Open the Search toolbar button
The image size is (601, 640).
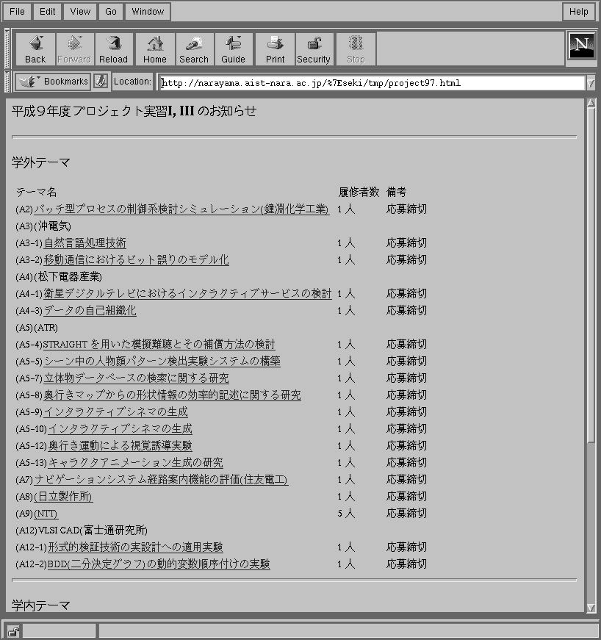pyautogui.click(x=194, y=49)
